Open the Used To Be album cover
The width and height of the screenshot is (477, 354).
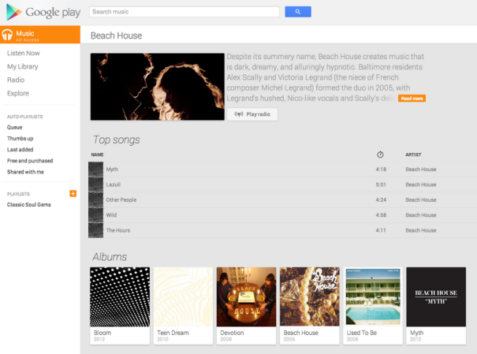pyautogui.click(x=373, y=296)
